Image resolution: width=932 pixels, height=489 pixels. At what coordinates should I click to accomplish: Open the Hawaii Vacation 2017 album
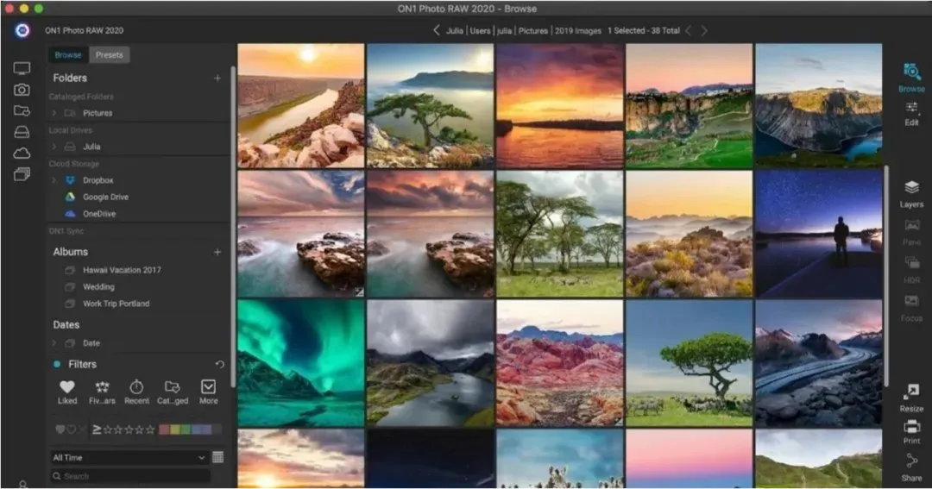[122, 270]
